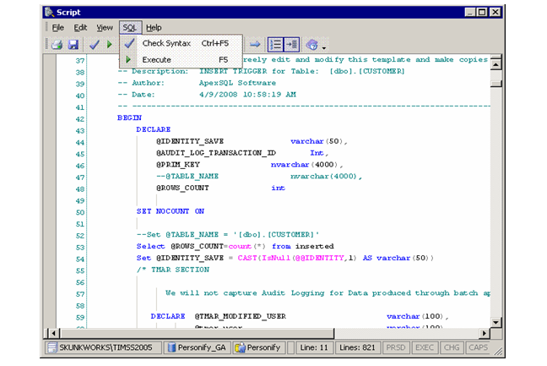
Task: Click the Description: INSERT TRIGGER comment line
Action: coord(261,71)
